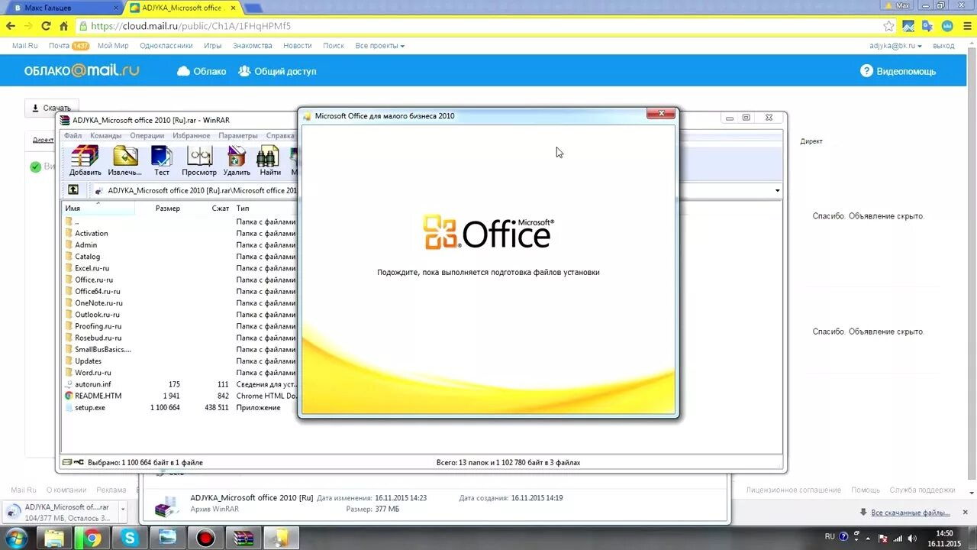The image size is (977, 550).
Task: Open the Облако link in header
Action: [202, 71]
